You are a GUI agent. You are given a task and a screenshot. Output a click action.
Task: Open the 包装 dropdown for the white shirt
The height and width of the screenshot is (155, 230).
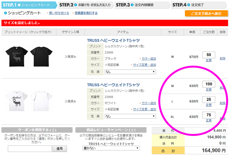point(130,116)
